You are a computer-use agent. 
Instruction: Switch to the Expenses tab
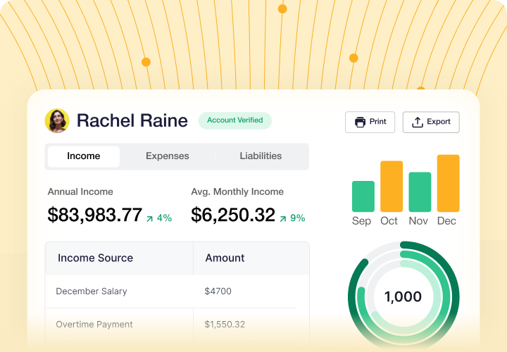pyautogui.click(x=167, y=156)
